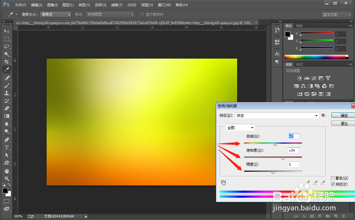This screenshot has height=220, width=355.
Task: Toggle Quick Mask mode
Action: (6, 201)
